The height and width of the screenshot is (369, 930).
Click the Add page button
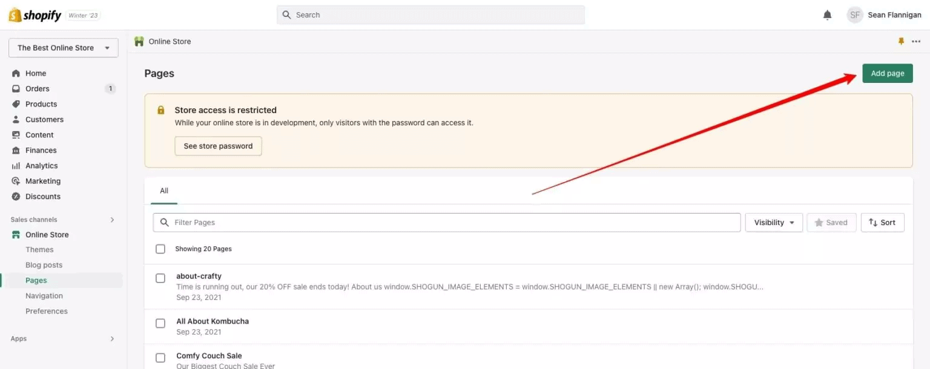[x=887, y=73]
